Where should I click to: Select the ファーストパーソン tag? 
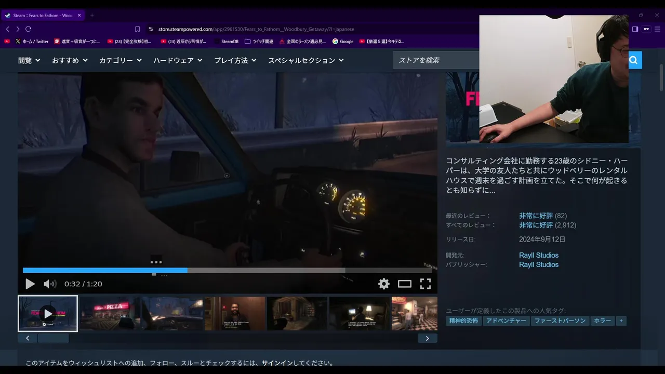pyautogui.click(x=560, y=321)
